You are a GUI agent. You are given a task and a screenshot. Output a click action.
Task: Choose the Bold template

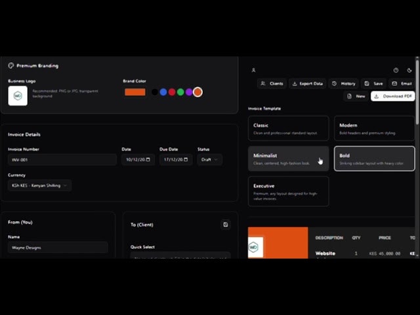click(x=374, y=159)
